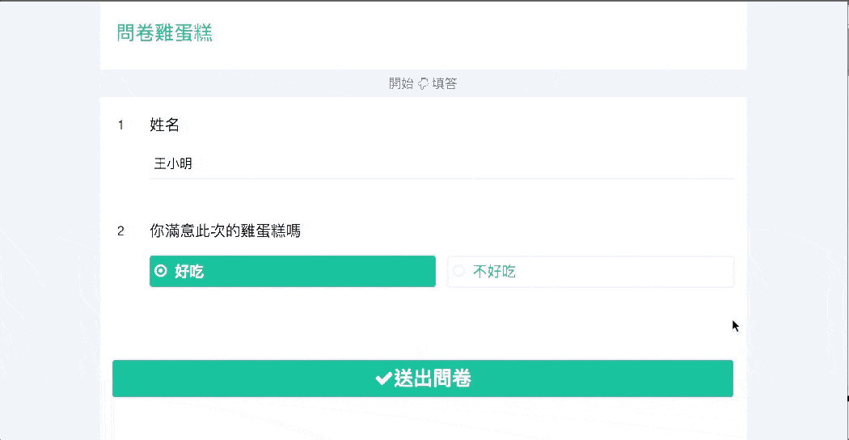Click the empty radio circle icon for 不好吃
Viewport: 849px width, 440px height.
pyautogui.click(x=458, y=271)
